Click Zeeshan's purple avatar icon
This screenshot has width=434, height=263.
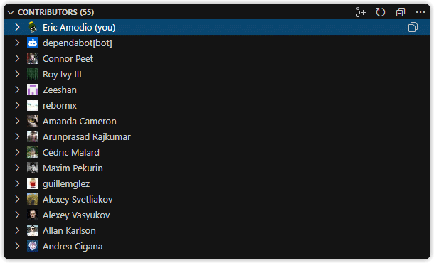[33, 90]
